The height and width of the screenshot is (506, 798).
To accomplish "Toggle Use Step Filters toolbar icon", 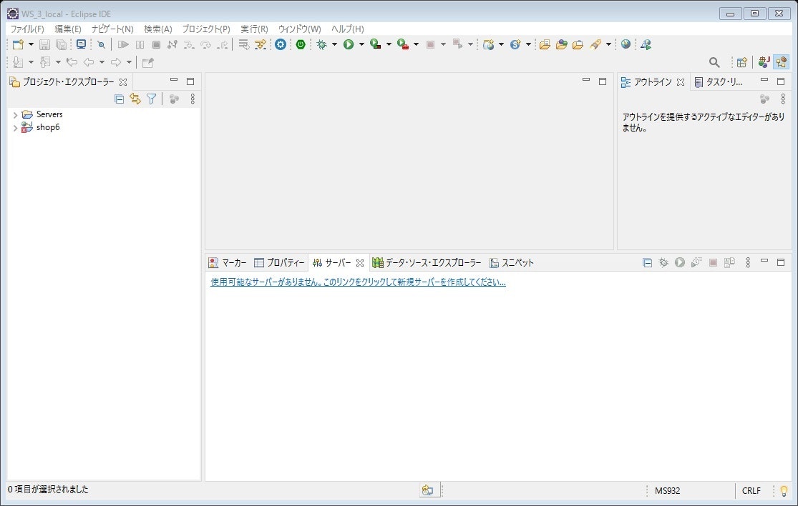I will click(261, 45).
